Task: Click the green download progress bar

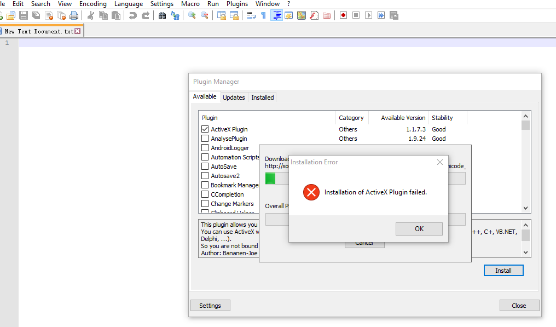Action: coord(270,178)
